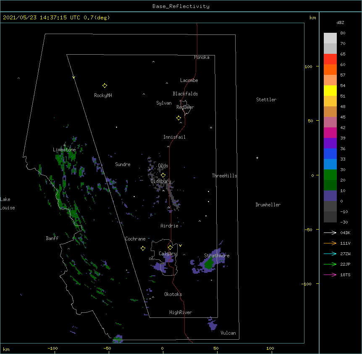Click the Drumheller label
The width and height of the screenshot is (362, 354).
point(268,205)
